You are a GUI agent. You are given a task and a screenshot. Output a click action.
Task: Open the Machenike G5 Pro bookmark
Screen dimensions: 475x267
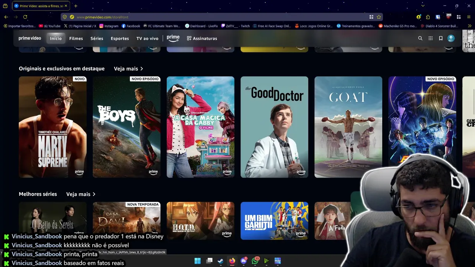[398, 26]
